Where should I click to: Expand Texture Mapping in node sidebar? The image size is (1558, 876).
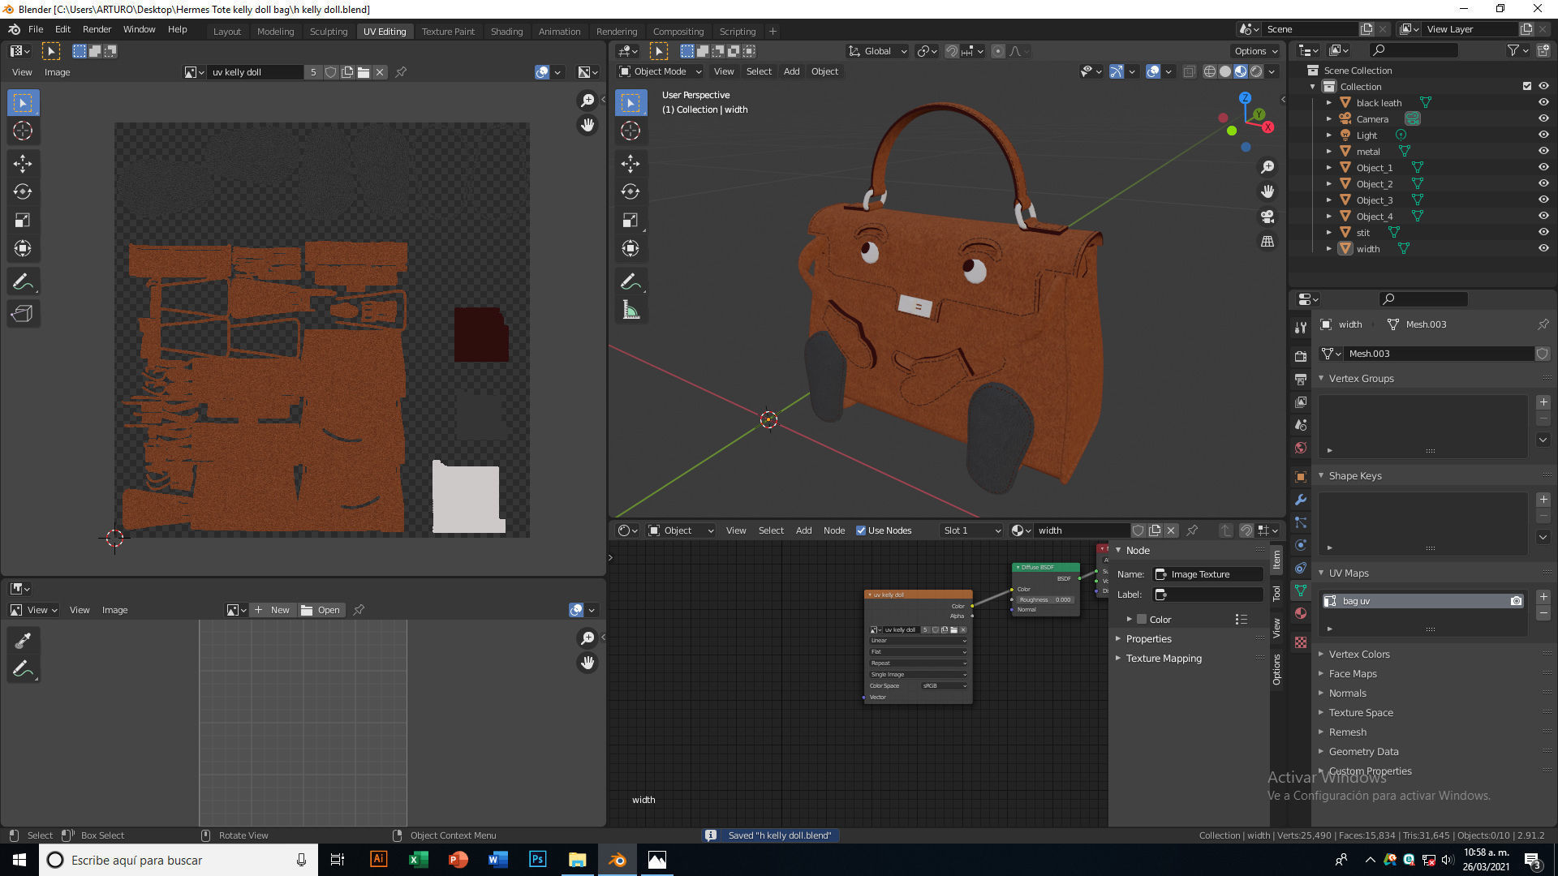click(x=1164, y=659)
